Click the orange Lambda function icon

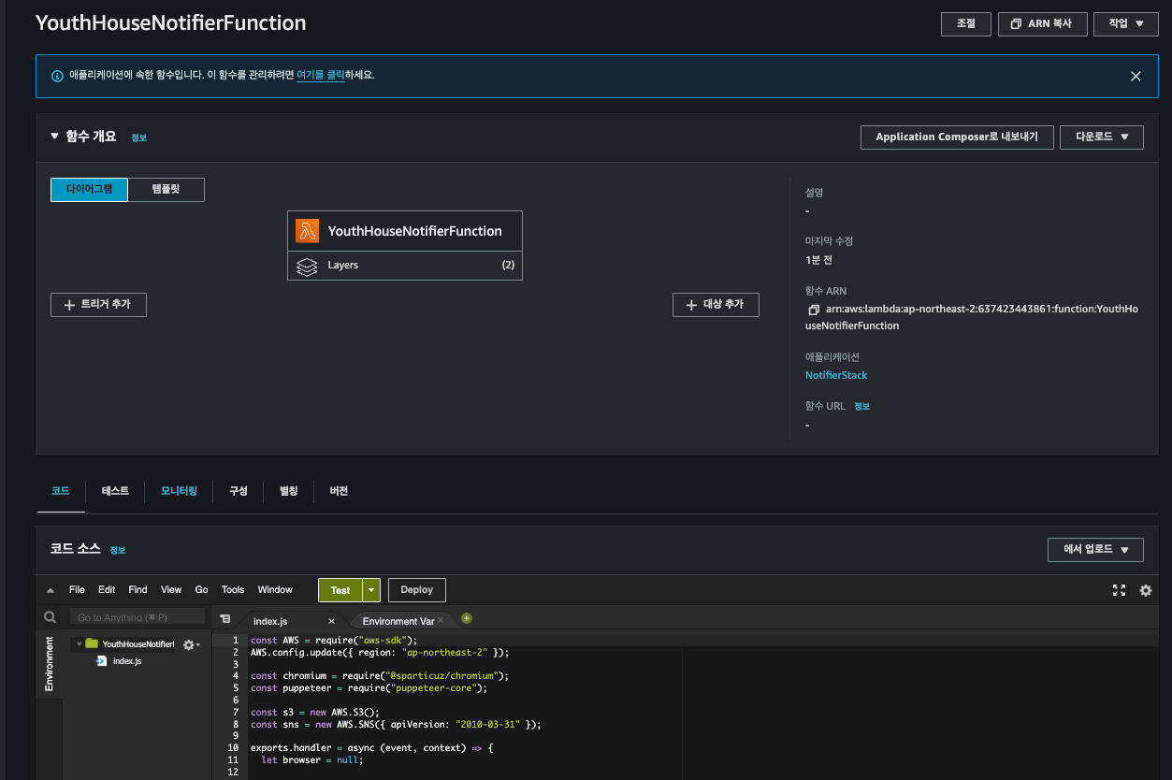[x=307, y=231]
